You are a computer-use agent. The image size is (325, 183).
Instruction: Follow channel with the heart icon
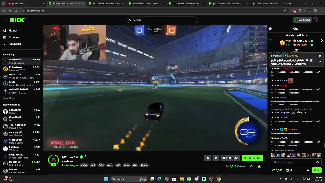(x=216, y=158)
